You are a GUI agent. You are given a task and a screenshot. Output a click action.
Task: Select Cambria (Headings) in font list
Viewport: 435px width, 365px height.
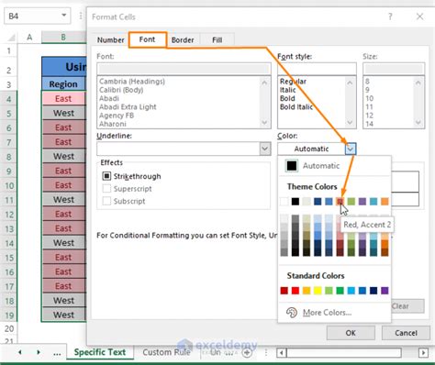point(132,82)
